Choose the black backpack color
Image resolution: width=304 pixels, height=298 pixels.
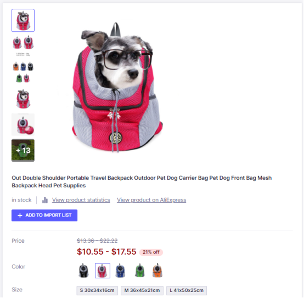(x=83, y=270)
